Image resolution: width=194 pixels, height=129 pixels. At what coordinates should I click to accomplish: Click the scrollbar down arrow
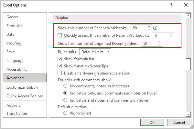click(188, 114)
